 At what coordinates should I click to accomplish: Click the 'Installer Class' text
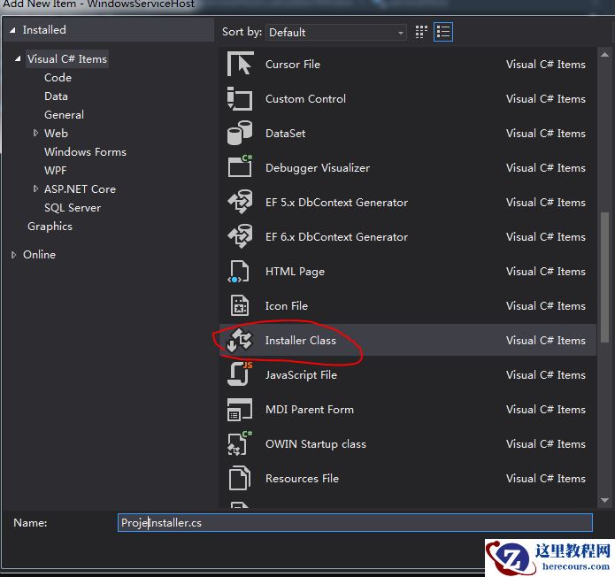pos(301,340)
